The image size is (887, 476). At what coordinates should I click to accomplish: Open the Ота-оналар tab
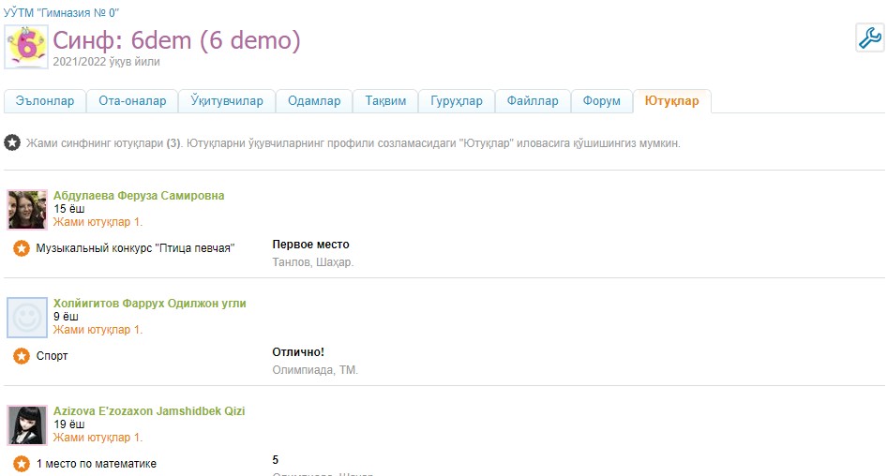coord(132,101)
